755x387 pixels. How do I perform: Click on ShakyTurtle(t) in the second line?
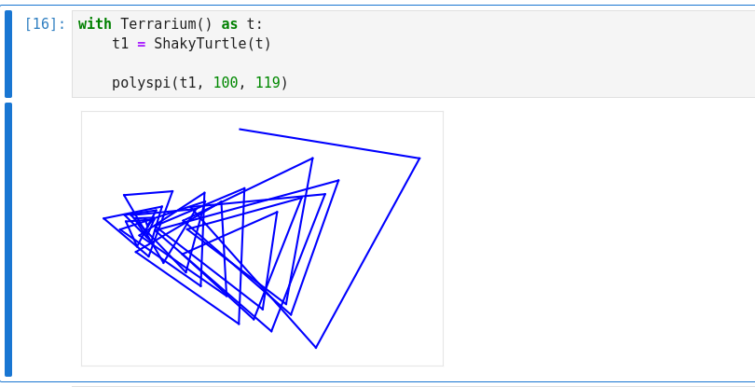click(x=213, y=44)
